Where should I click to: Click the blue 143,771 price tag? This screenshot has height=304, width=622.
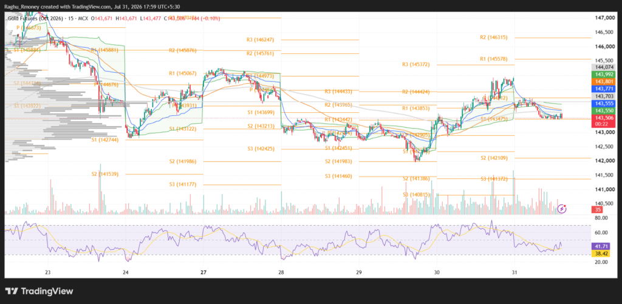pyautogui.click(x=604, y=89)
